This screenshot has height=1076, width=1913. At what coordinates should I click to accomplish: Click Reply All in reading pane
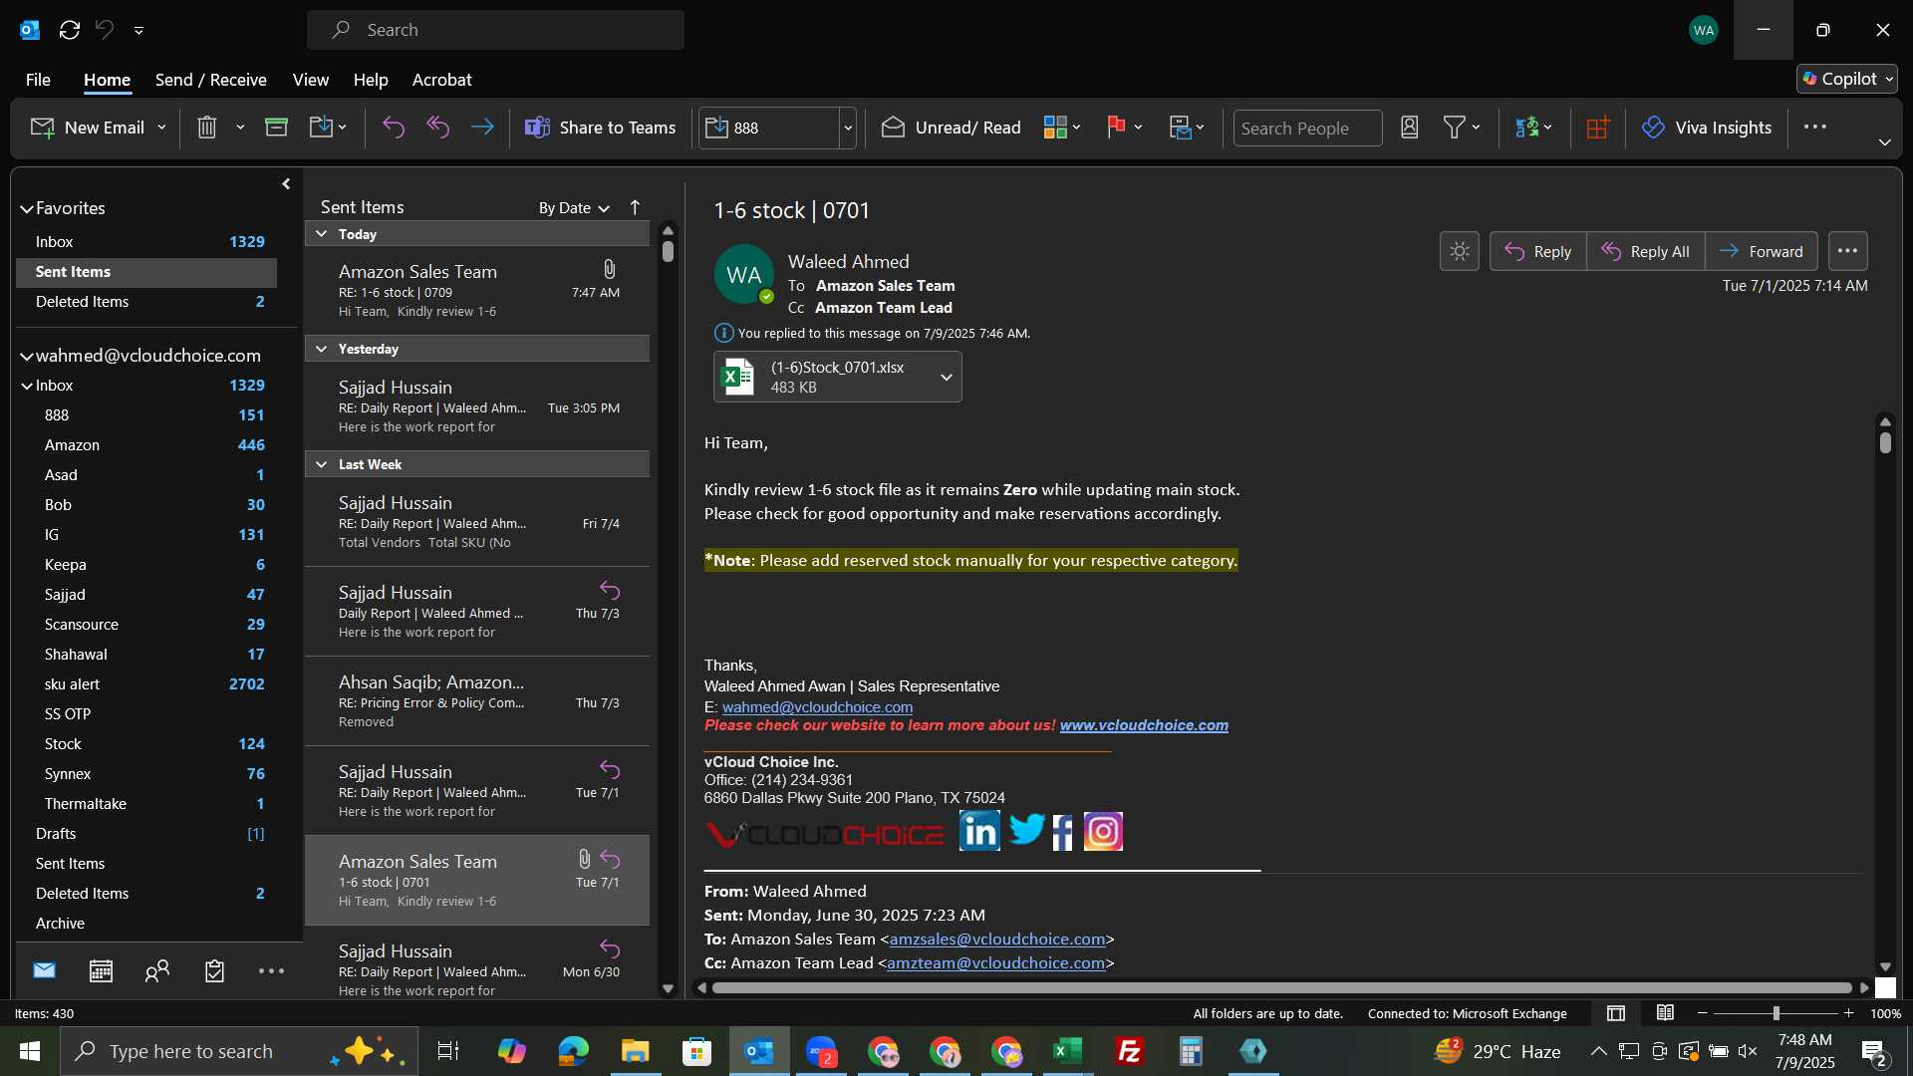1646,251
